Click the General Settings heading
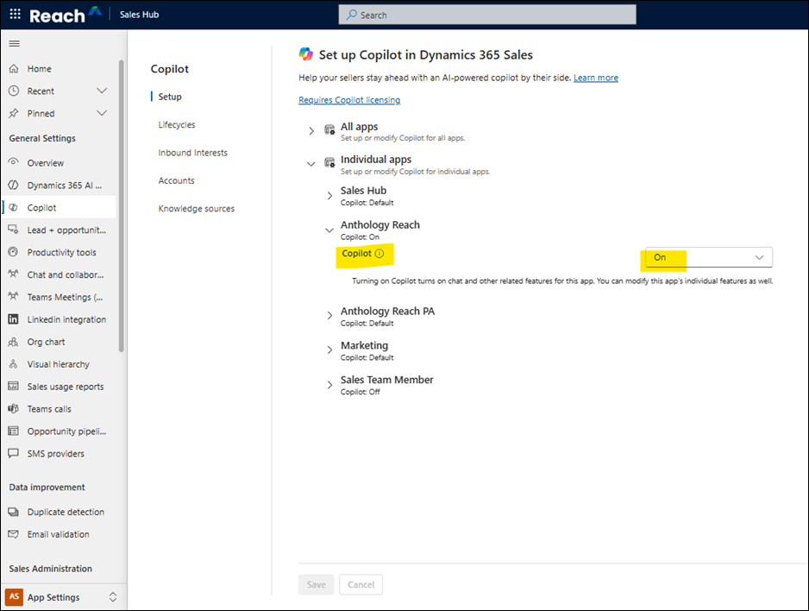 (x=42, y=138)
